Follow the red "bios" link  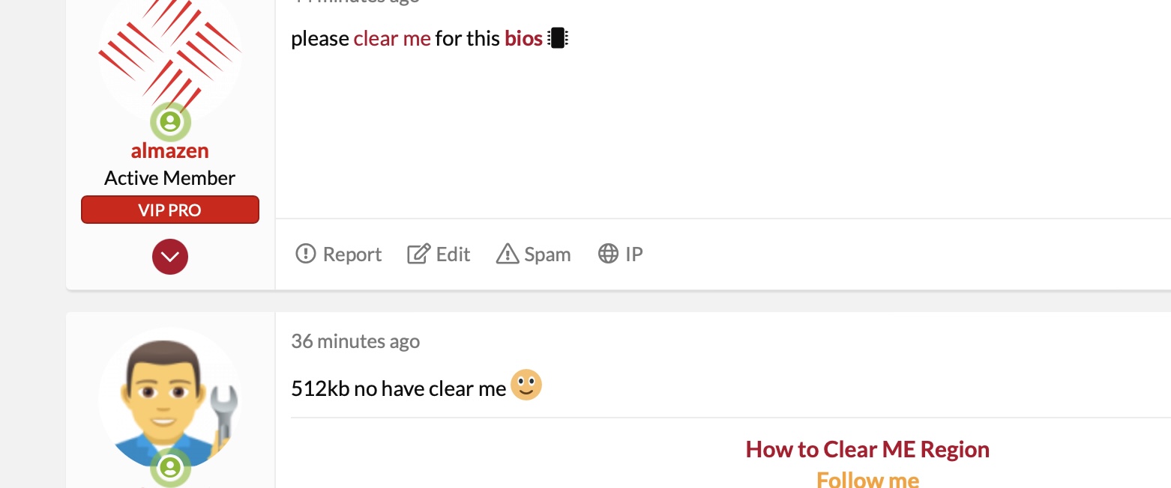[x=523, y=38]
